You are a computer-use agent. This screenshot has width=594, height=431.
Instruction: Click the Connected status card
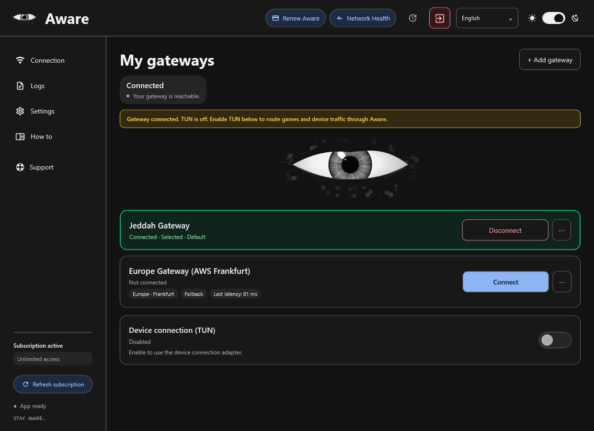[x=163, y=90]
